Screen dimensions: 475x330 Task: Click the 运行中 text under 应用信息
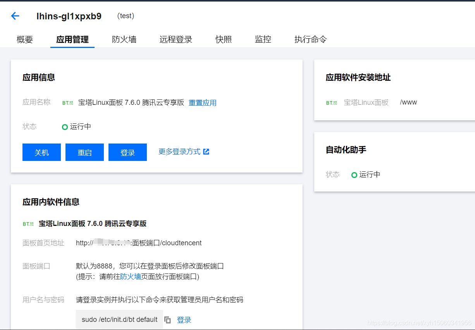tap(81, 127)
